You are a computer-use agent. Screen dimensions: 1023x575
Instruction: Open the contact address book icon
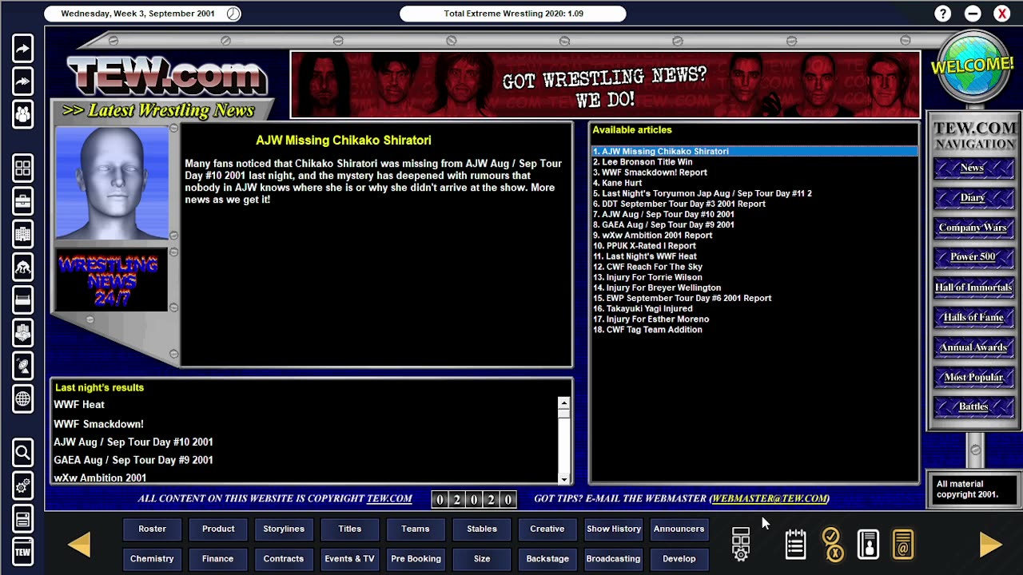868,544
